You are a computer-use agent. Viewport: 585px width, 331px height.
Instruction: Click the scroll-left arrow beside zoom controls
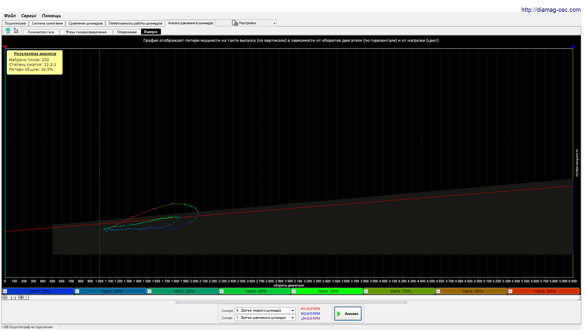pyautogui.click(x=27, y=297)
